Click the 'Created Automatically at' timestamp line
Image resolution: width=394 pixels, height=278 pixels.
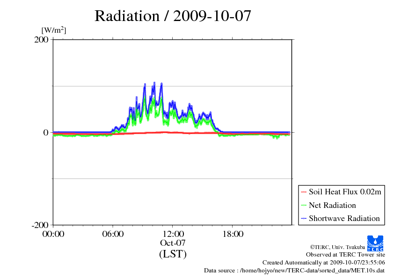[x=324, y=263]
